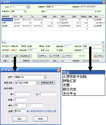The image size is (106, 125).
Task: Toggle the 打印 checkbox
Action: pos(96,11)
